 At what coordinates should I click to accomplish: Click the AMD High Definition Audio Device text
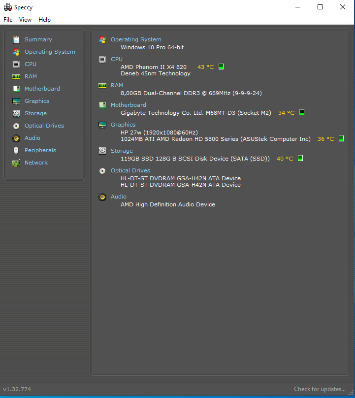(x=168, y=204)
